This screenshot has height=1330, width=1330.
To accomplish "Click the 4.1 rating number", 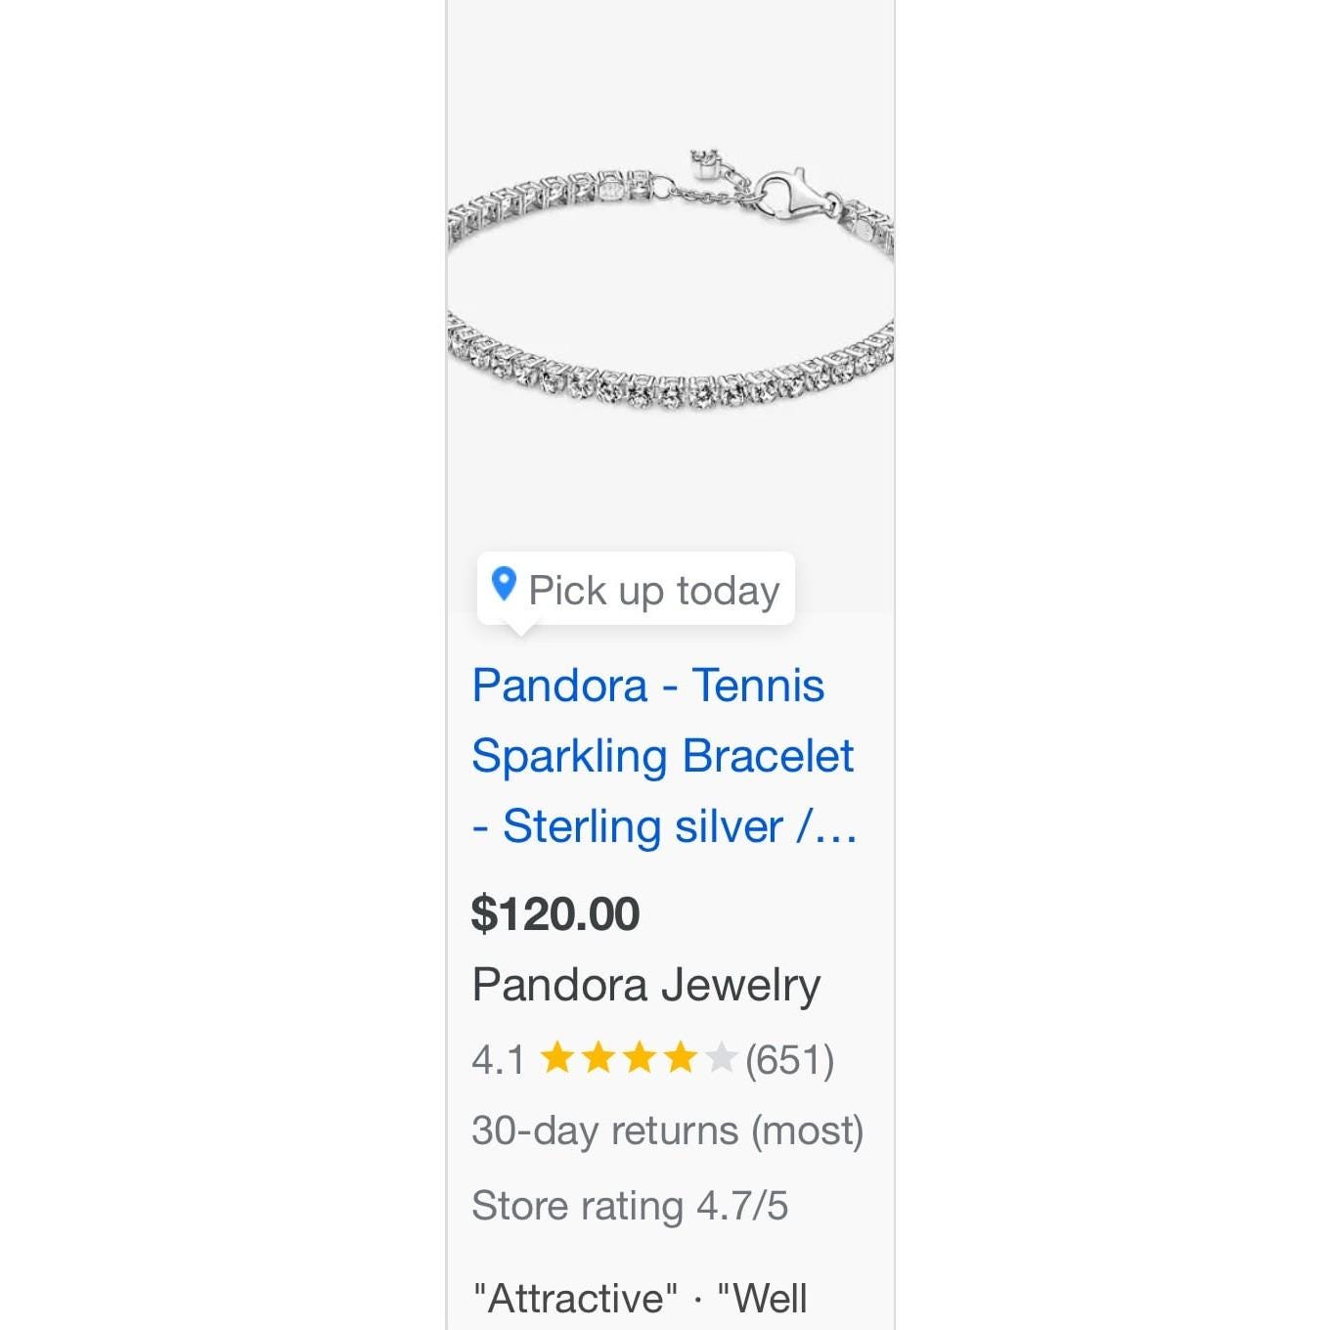I will pos(498,1060).
